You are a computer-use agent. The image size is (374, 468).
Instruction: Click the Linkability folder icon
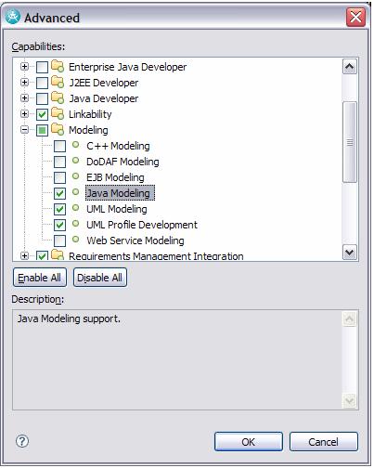click(x=58, y=113)
